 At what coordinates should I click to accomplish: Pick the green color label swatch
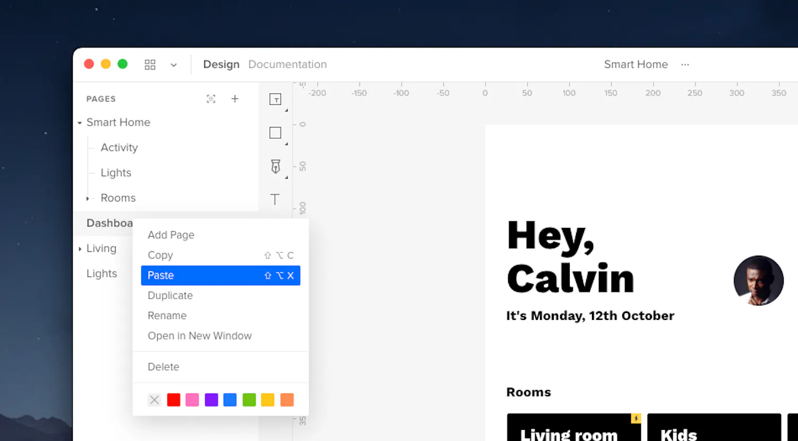(x=249, y=400)
